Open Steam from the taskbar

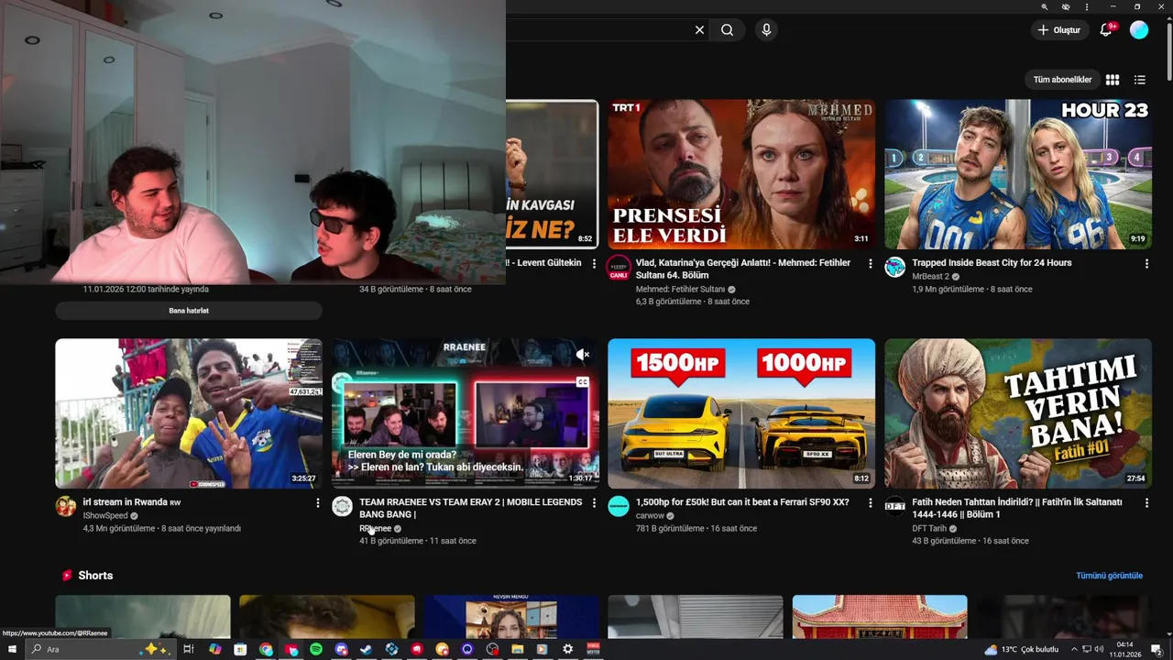(x=367, y=649)
